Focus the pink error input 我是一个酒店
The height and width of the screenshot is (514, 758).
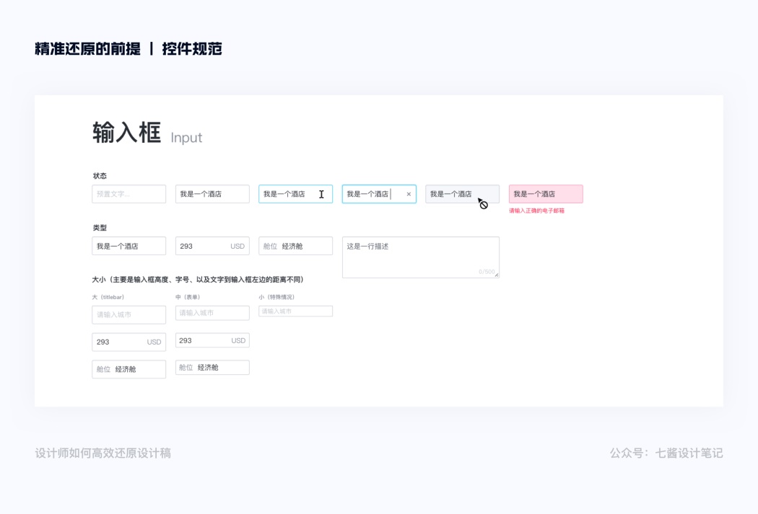(x=546, y=194)
